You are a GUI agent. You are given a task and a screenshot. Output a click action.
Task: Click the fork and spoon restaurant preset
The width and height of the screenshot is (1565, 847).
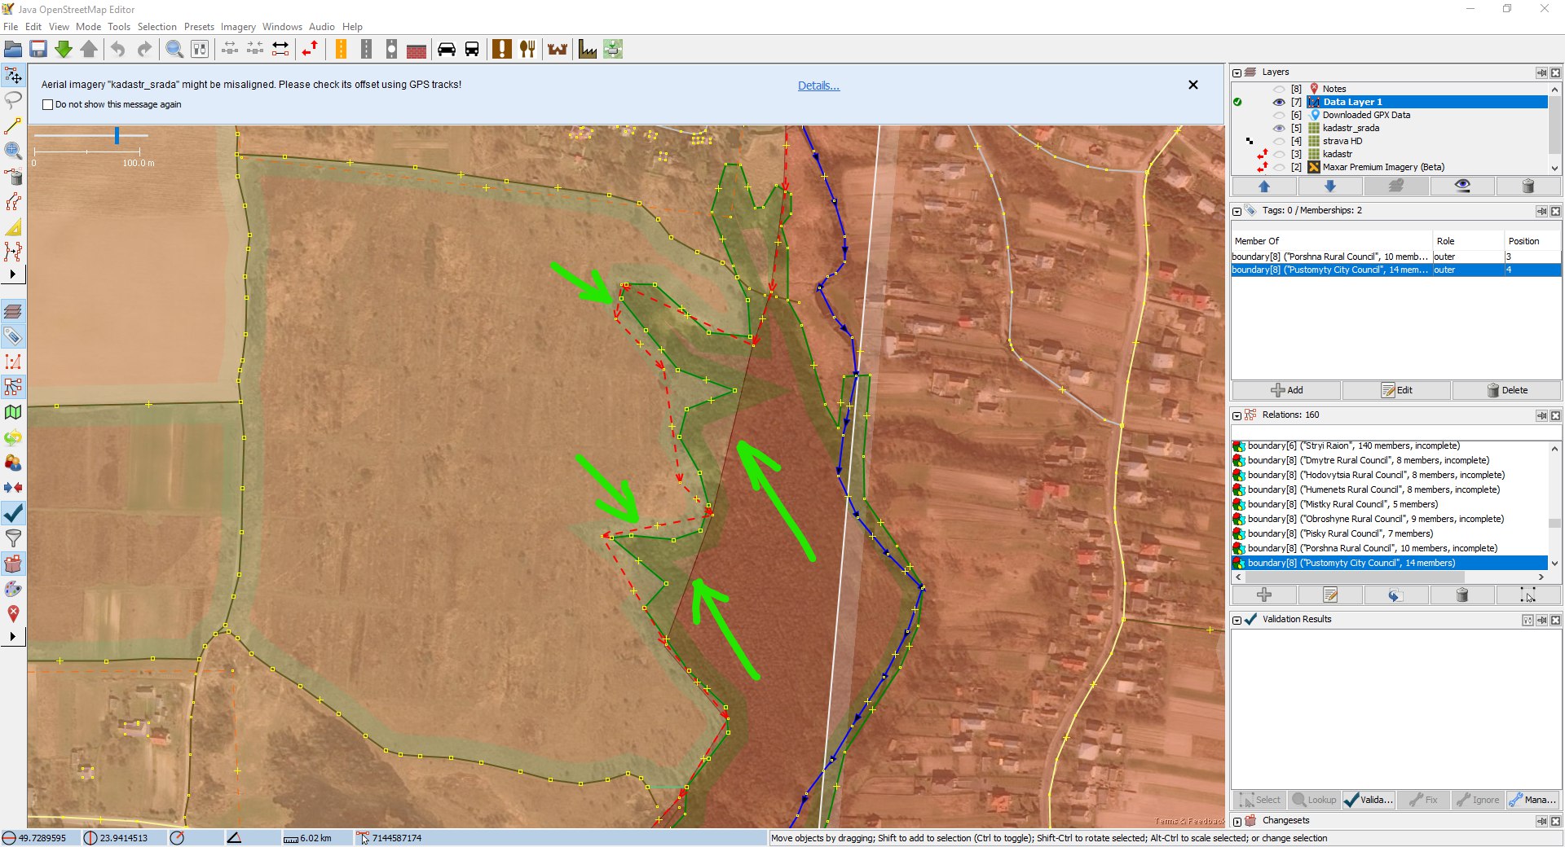pos(527,50)
